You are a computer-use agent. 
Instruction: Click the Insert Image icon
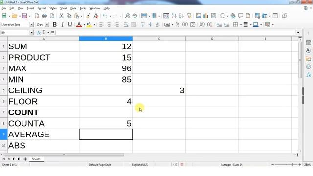198,16
